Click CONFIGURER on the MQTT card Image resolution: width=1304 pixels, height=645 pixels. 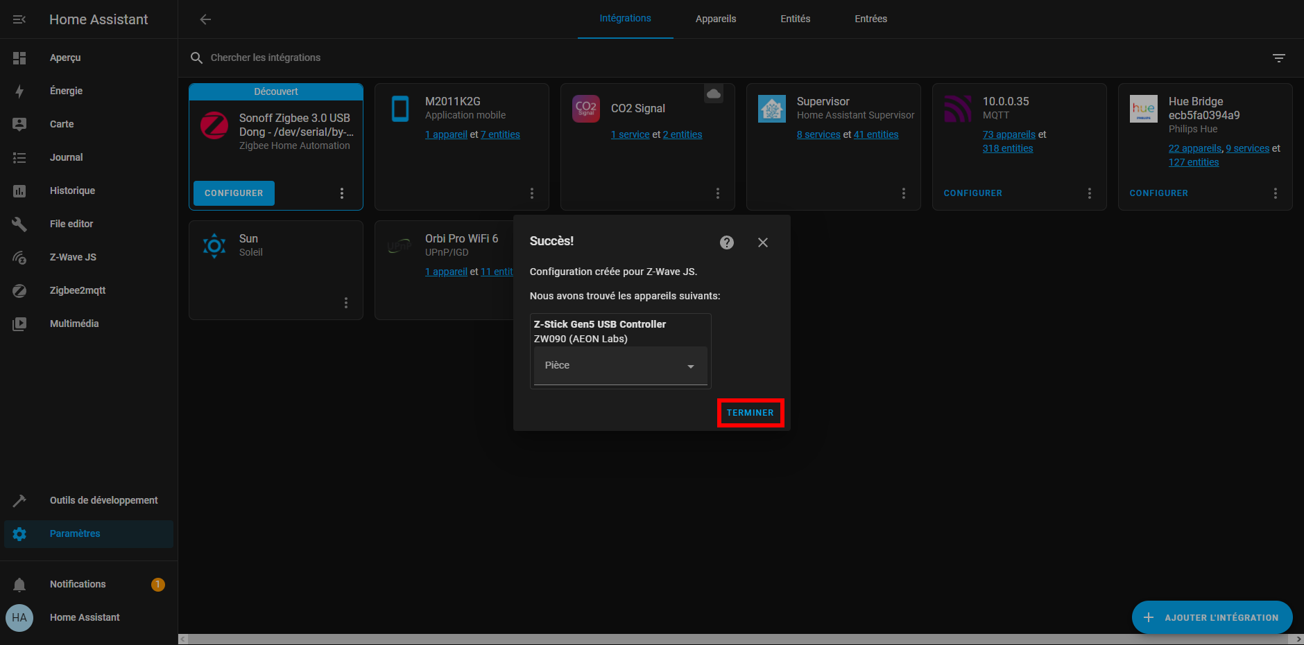pyautogui.click(x=973, y=193)
